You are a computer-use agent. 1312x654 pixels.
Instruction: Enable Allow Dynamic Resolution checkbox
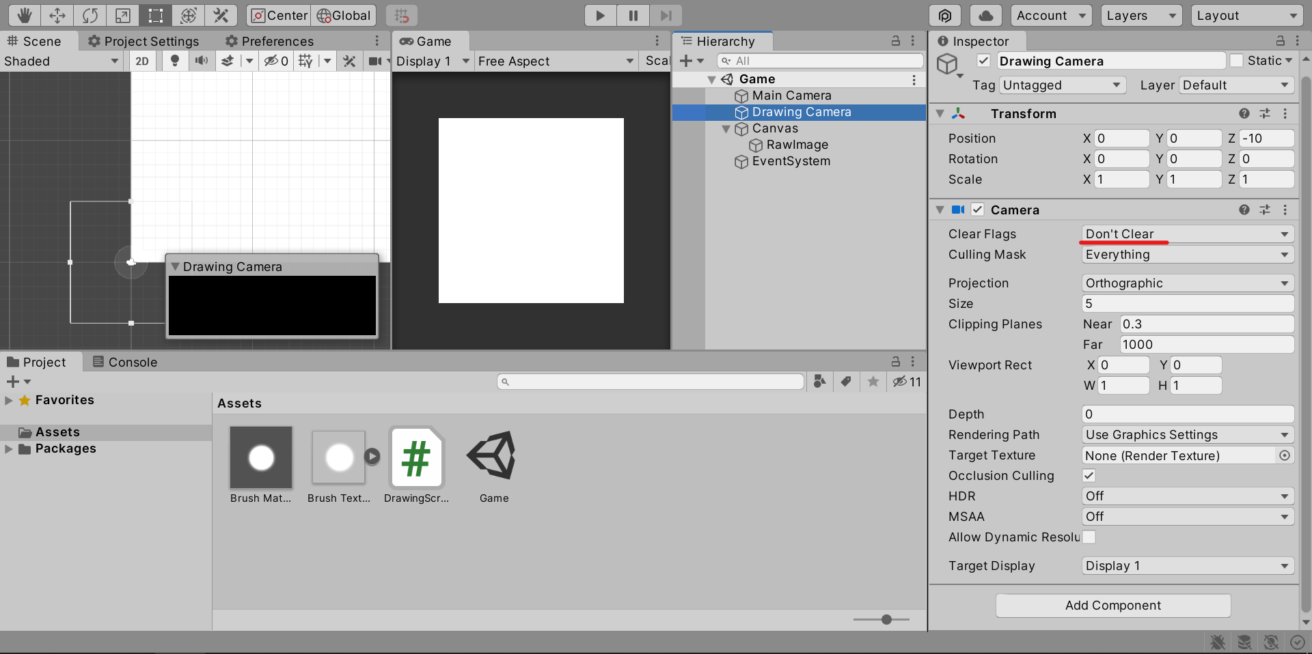(1089, 537)
